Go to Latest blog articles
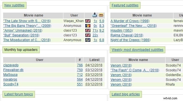183x101 pixels. coord(126,94)
